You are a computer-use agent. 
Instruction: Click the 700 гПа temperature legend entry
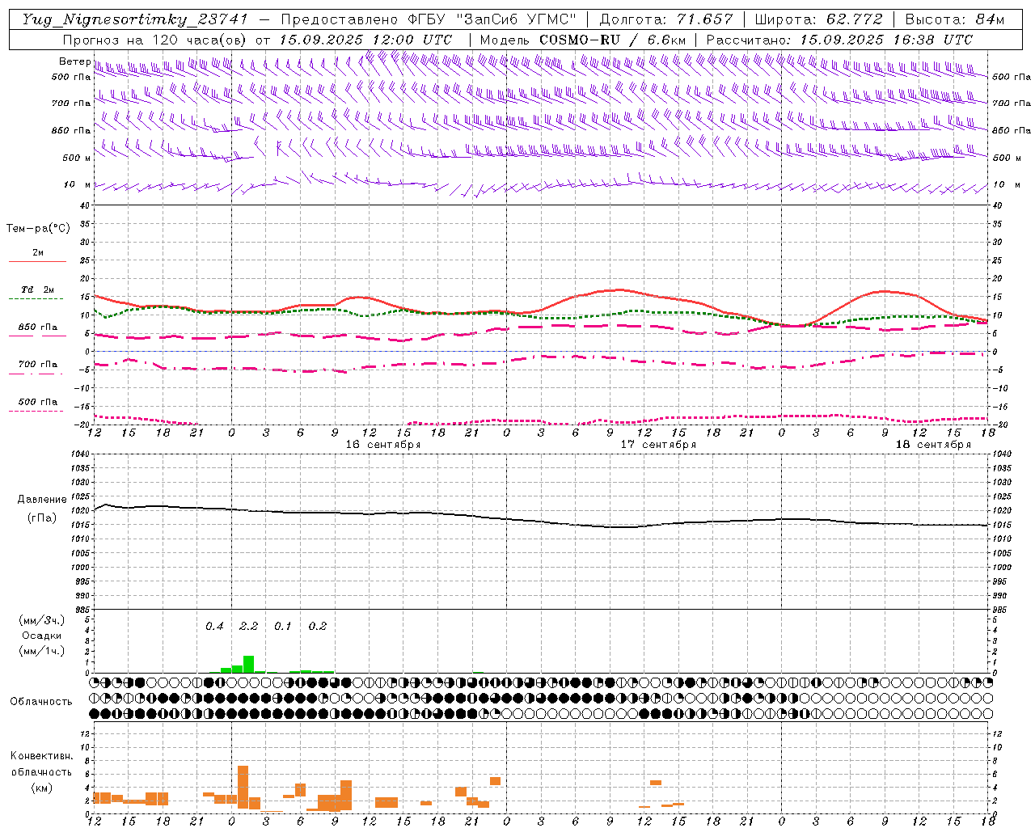(38, 365)
